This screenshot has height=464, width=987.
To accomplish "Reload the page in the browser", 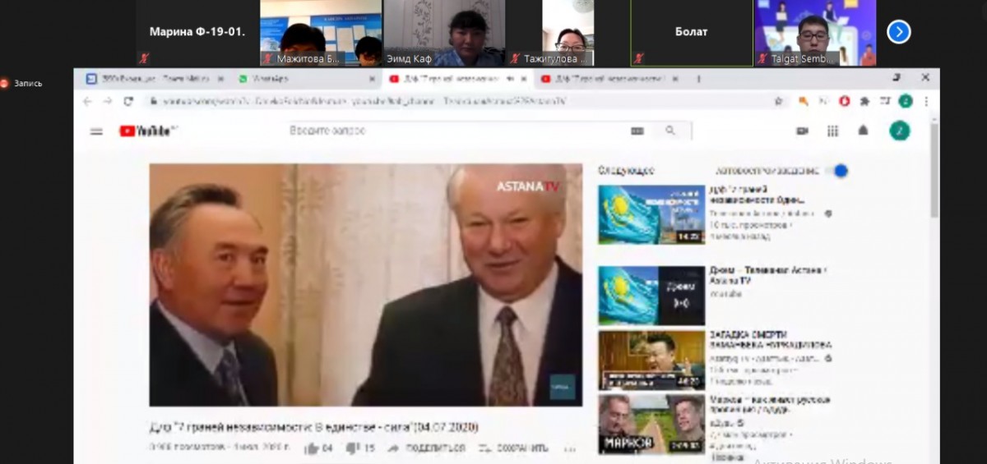I will click(128, 101).
